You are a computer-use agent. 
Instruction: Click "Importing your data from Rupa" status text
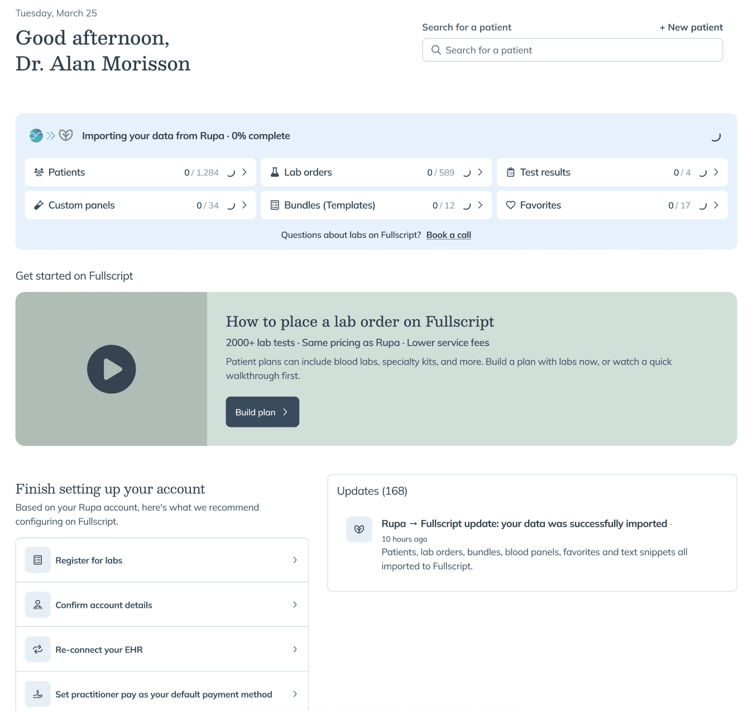(186, 136)
